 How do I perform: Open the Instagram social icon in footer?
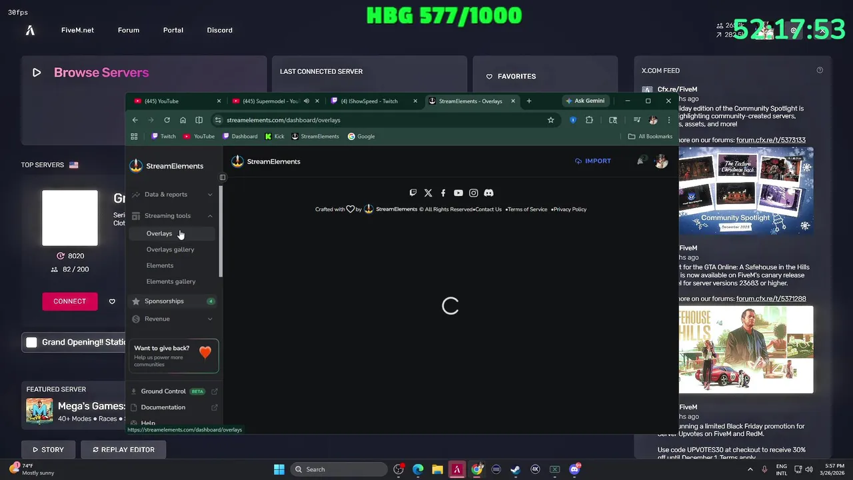pos(473,193)
